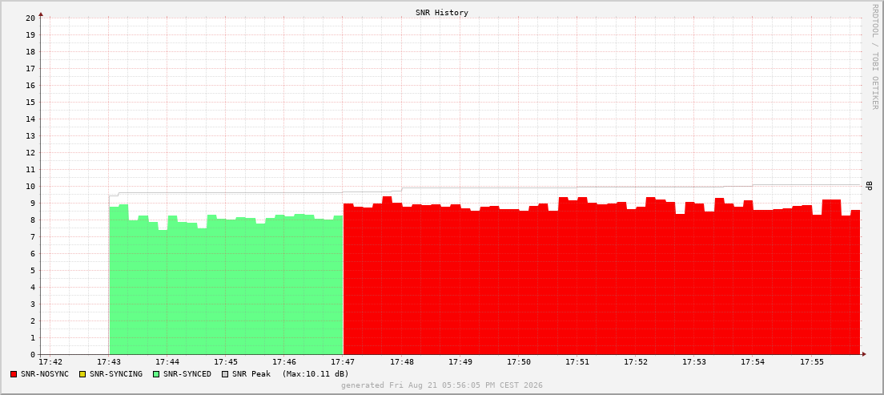Click the RRDTOOL / TOBI OETIKER watermark

point(875,56)
